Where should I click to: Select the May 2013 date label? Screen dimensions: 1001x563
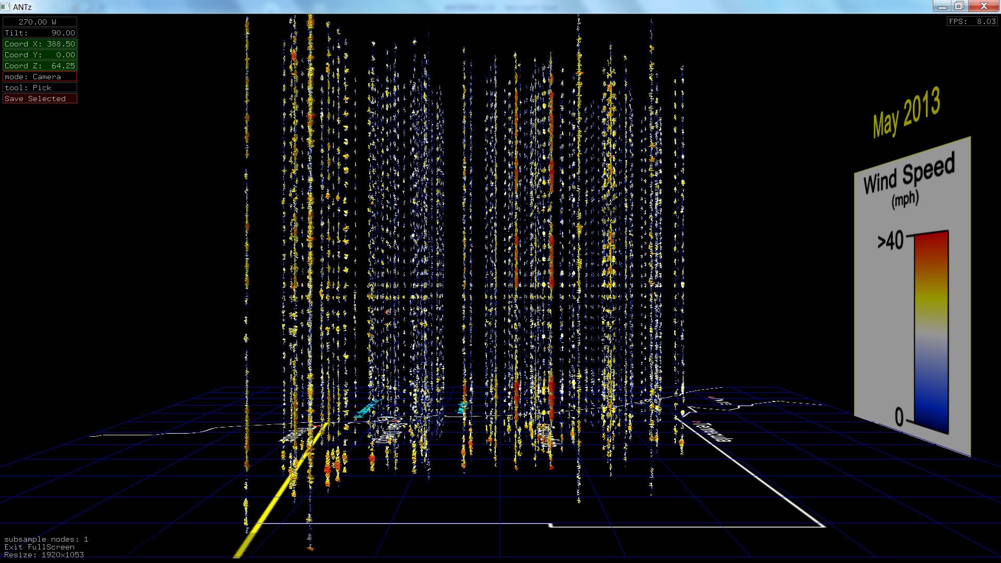click(x=906, y=112)
